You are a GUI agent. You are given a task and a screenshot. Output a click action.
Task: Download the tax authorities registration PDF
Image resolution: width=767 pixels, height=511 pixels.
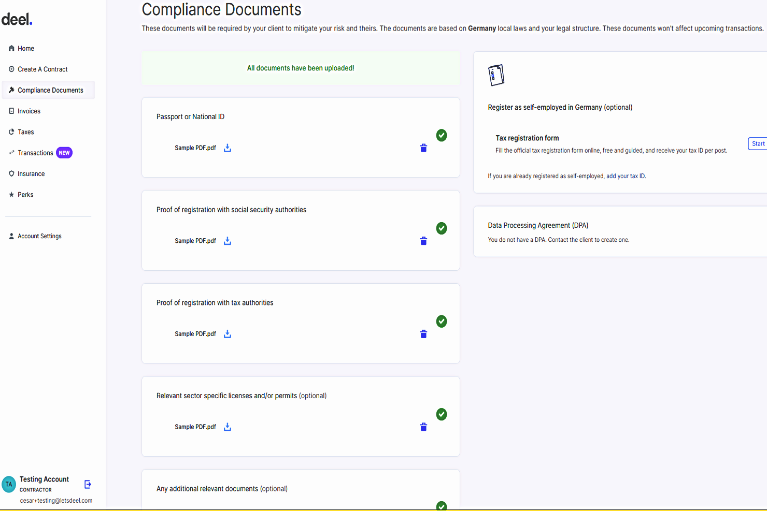tap(227, 334)
